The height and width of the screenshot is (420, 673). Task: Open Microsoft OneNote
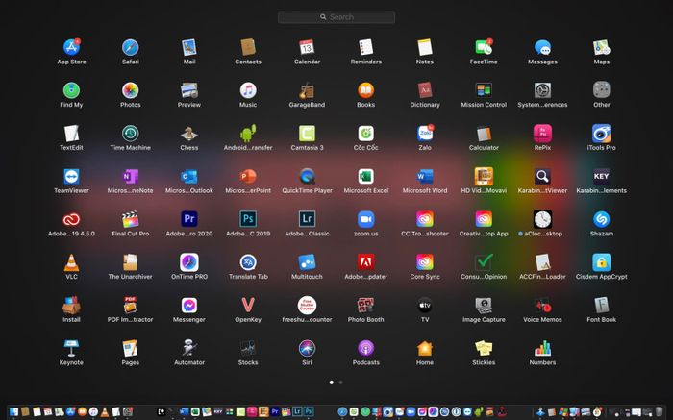pyautogui.click(x=131, y=176)
